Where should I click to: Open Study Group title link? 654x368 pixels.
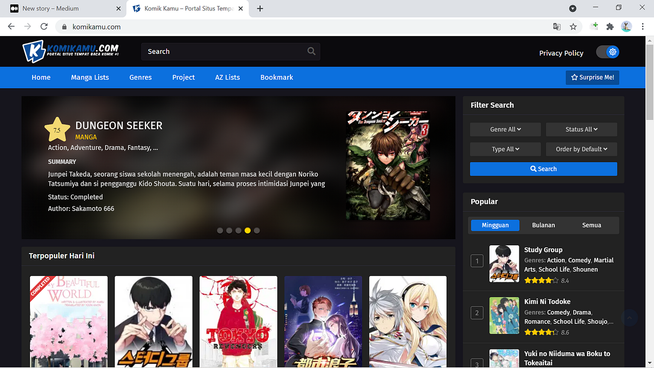[x=543, y=250]
